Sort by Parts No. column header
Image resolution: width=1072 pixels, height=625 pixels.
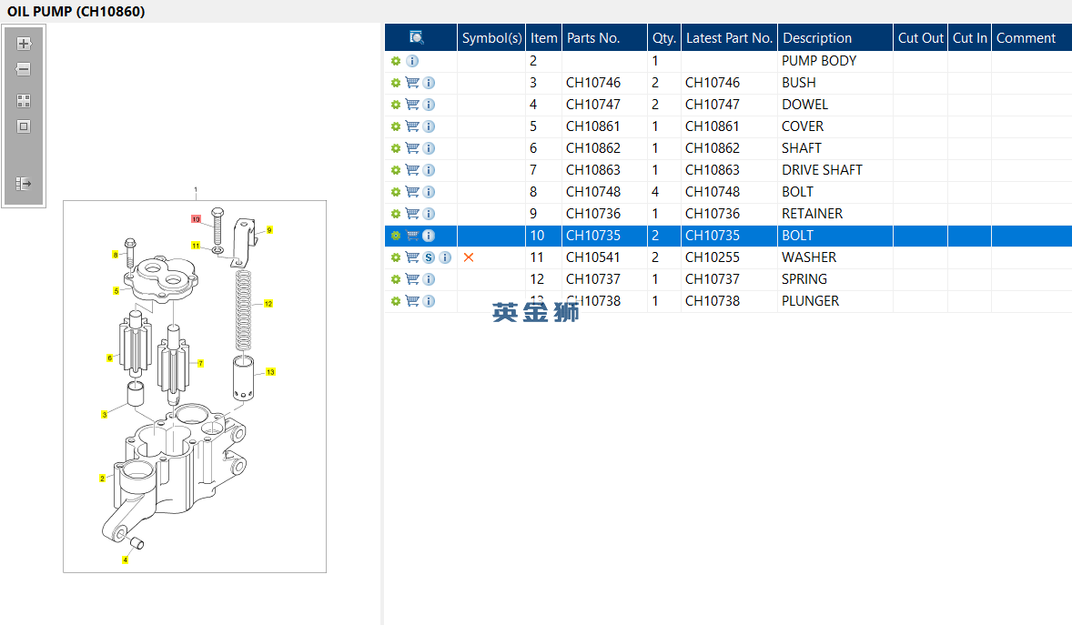click(x=604, y=37)
